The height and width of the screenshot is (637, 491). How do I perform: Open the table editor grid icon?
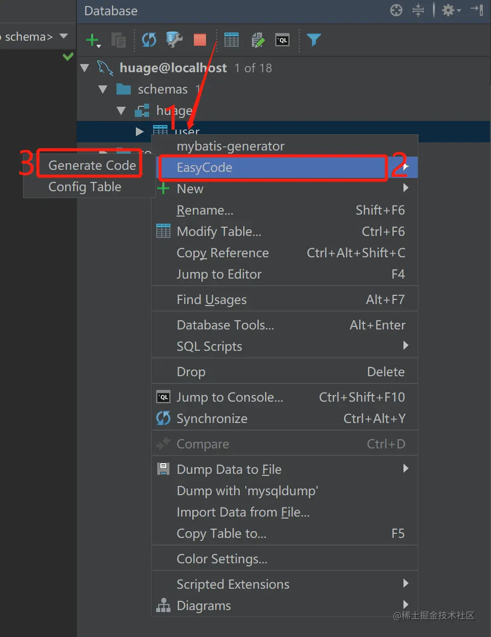coord(232,39)
